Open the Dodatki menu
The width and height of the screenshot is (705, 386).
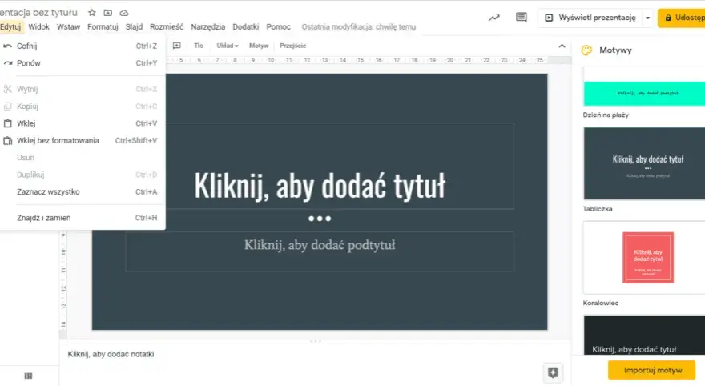click(x=245, y=27)
